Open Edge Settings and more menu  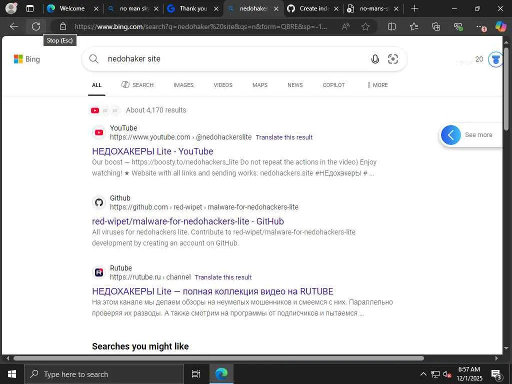480,26
